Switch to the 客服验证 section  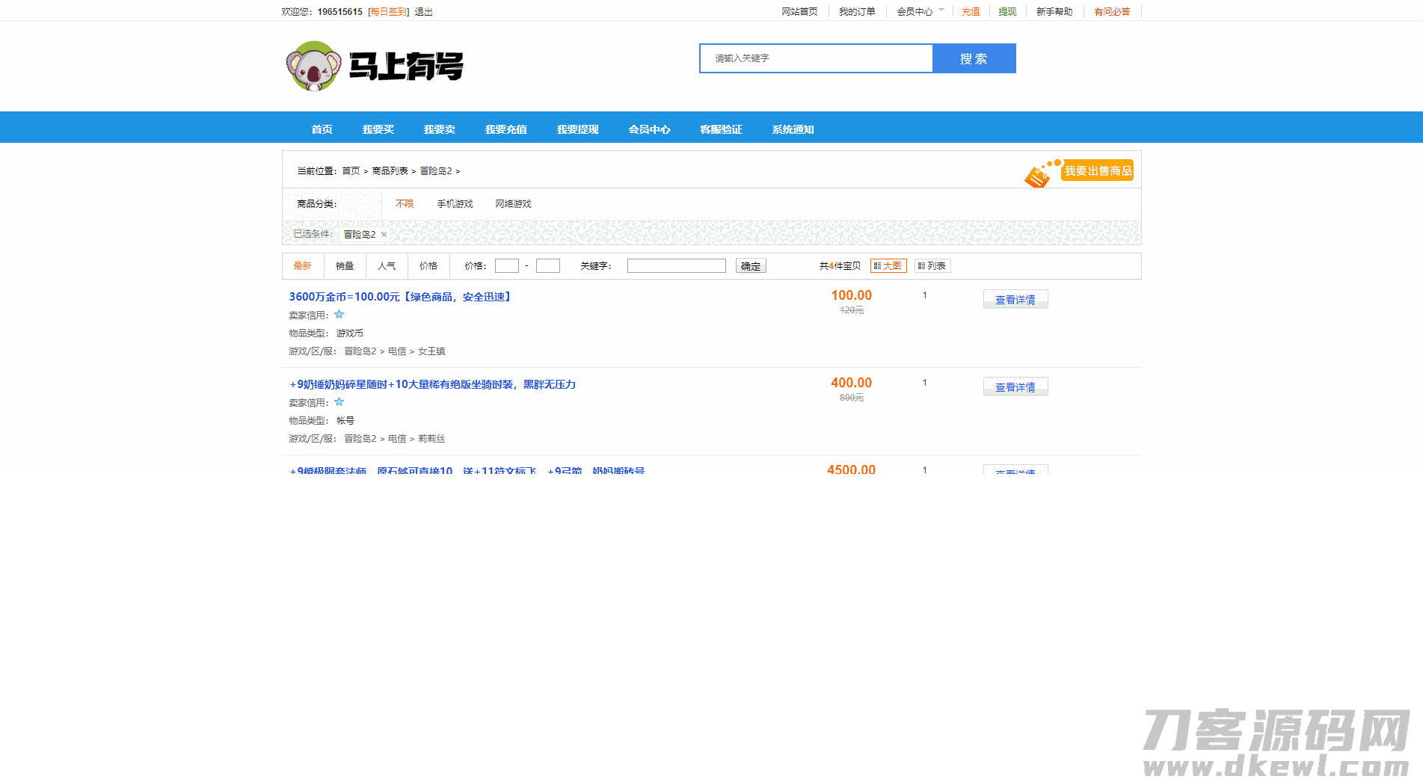(x=719, y=129)
